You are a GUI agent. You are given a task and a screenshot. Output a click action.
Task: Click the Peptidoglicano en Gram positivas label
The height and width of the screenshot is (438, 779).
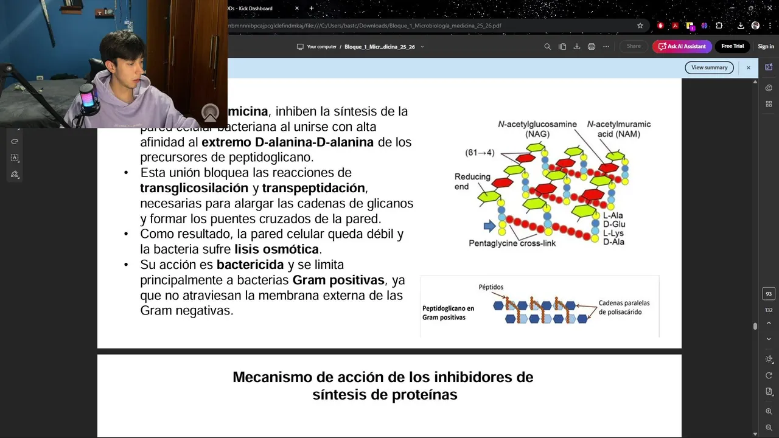click(x=449, y=313)
